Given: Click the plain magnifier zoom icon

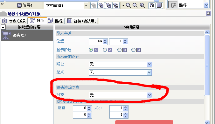Looking at the screenshot, I should click(128, 5).
